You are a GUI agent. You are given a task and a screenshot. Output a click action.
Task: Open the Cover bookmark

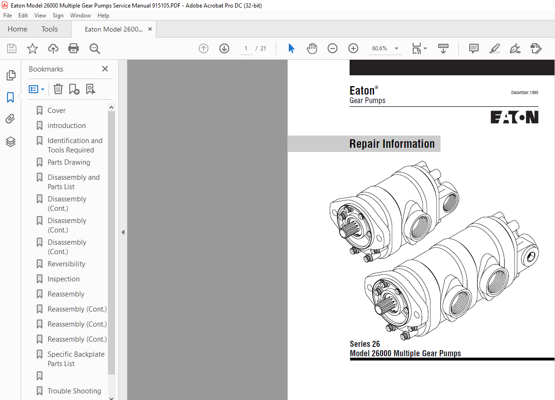[57, 110]
